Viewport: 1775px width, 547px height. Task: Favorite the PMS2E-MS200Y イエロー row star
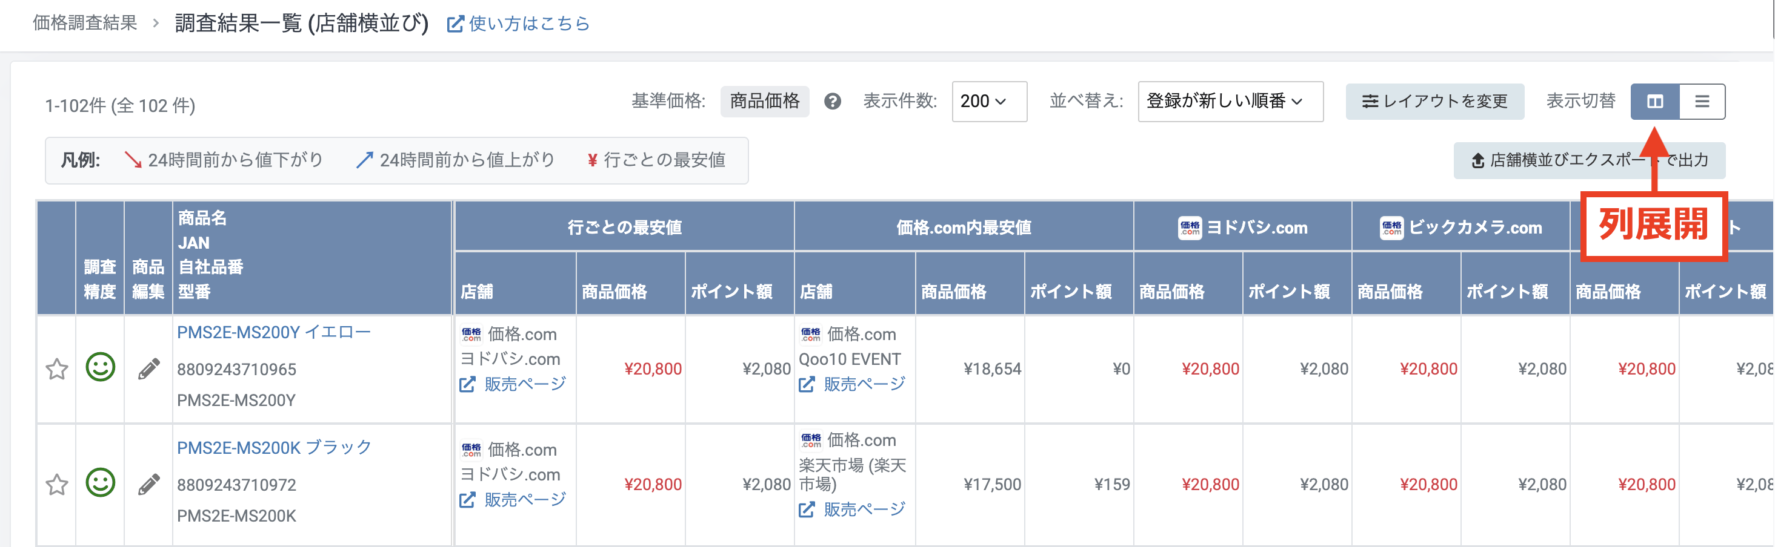click(x=57, y=368)
